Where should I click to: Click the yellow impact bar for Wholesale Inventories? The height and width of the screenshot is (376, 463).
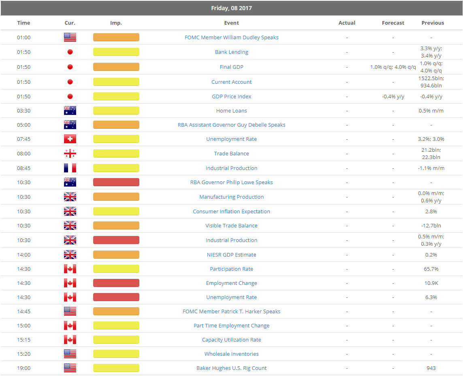point(116,354)
